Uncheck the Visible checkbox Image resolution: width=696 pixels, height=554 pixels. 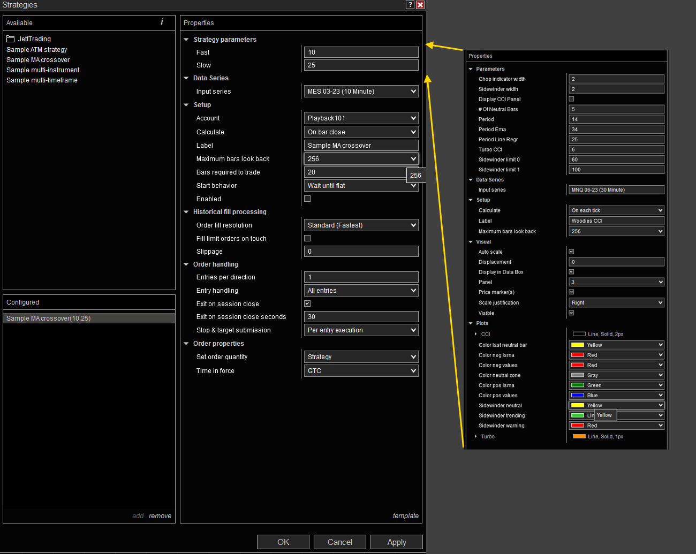(x=571, y=313)
